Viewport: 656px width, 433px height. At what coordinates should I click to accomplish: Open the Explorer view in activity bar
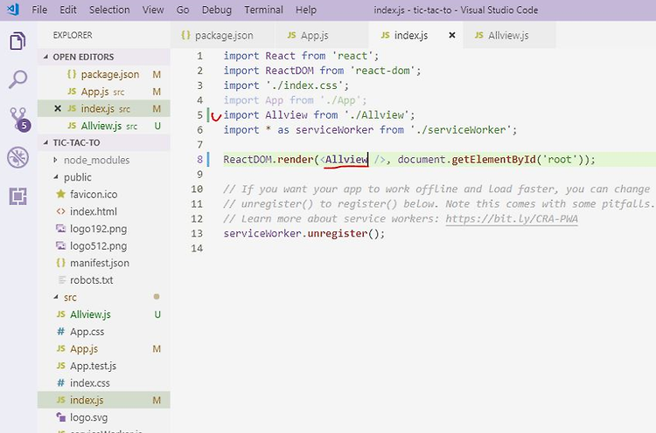17,41
